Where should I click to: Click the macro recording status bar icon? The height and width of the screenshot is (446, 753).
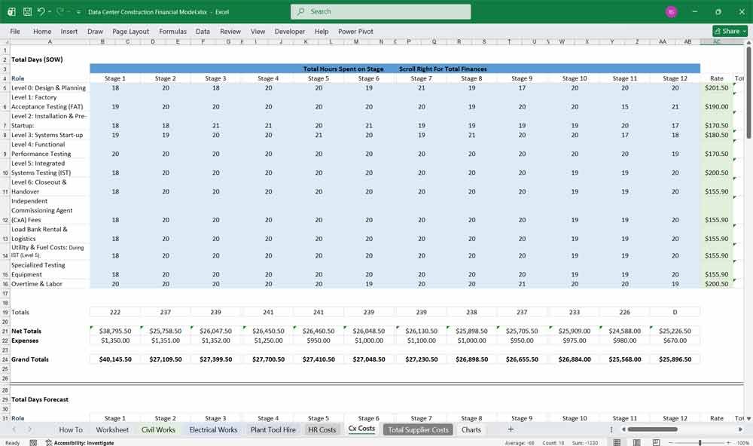33,443
